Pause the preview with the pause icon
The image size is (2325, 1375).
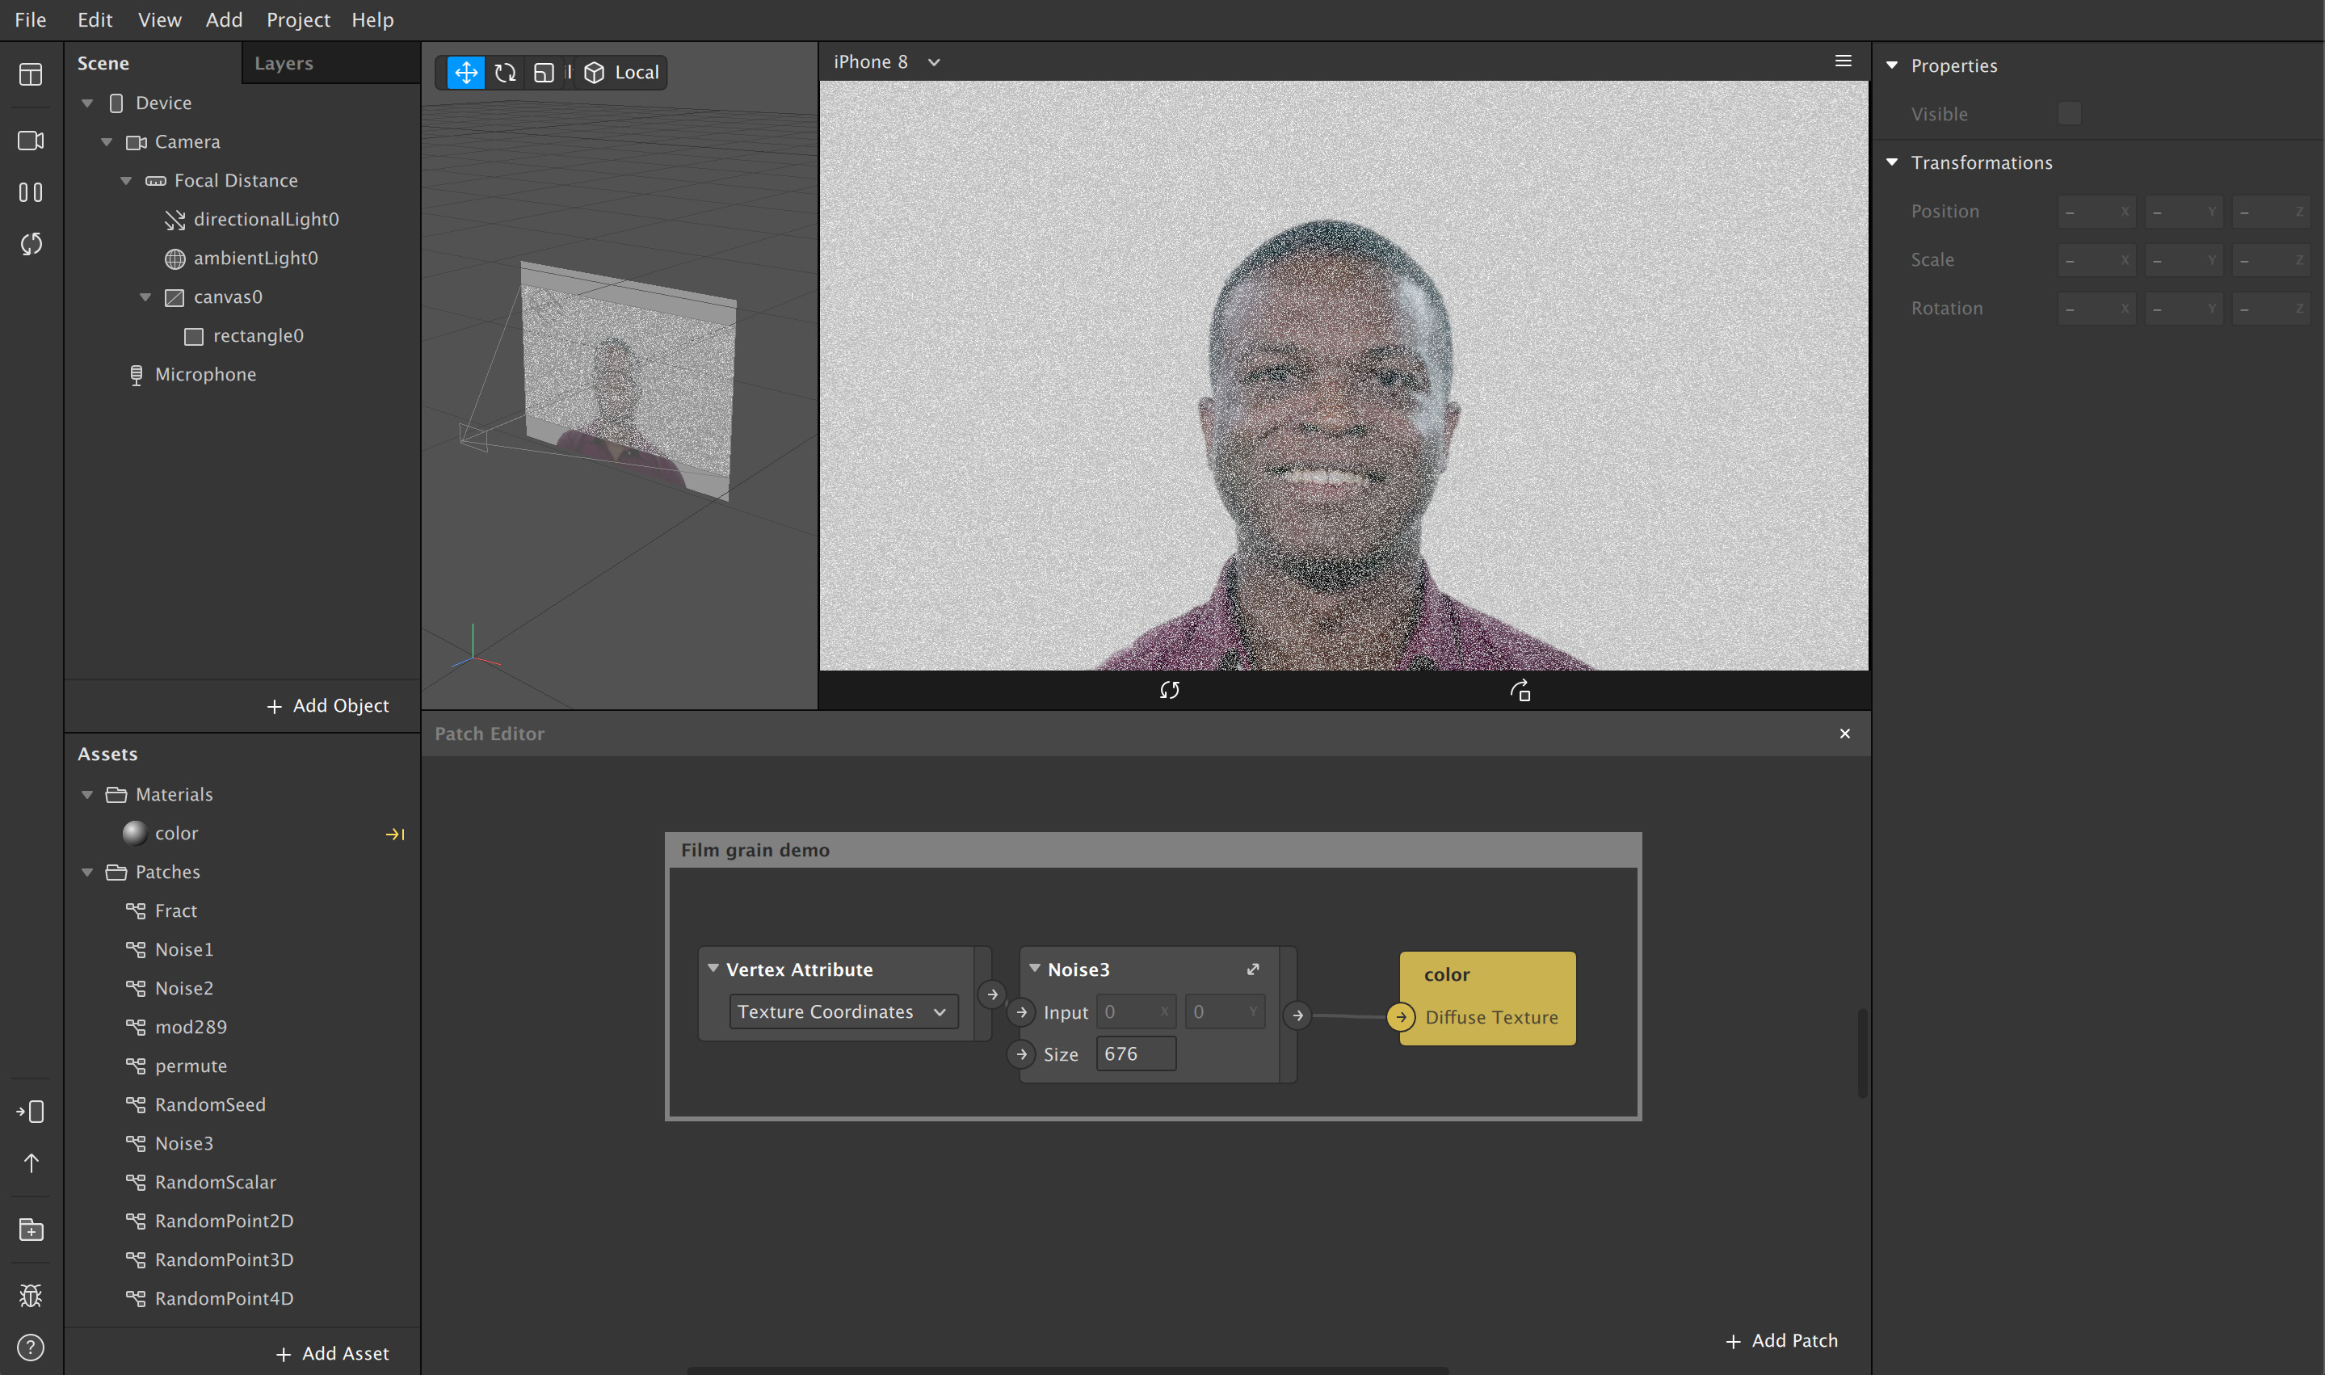[x=31, y=191]
